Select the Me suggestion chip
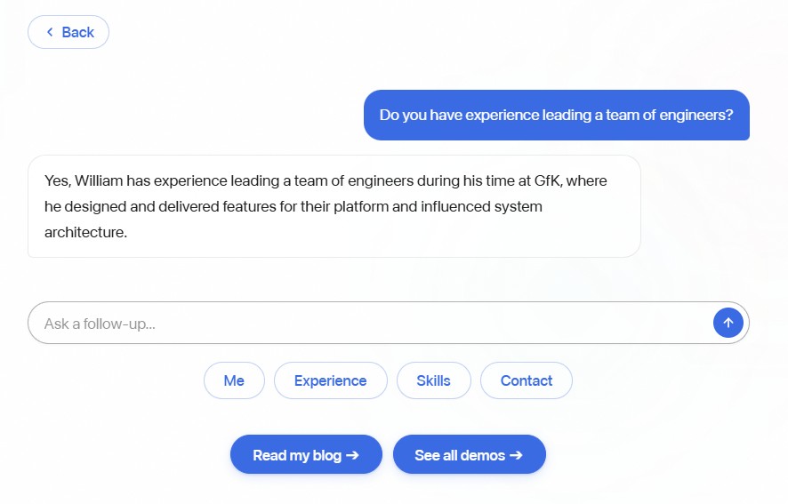Viewport: 788px width, 504px height. 234,380
